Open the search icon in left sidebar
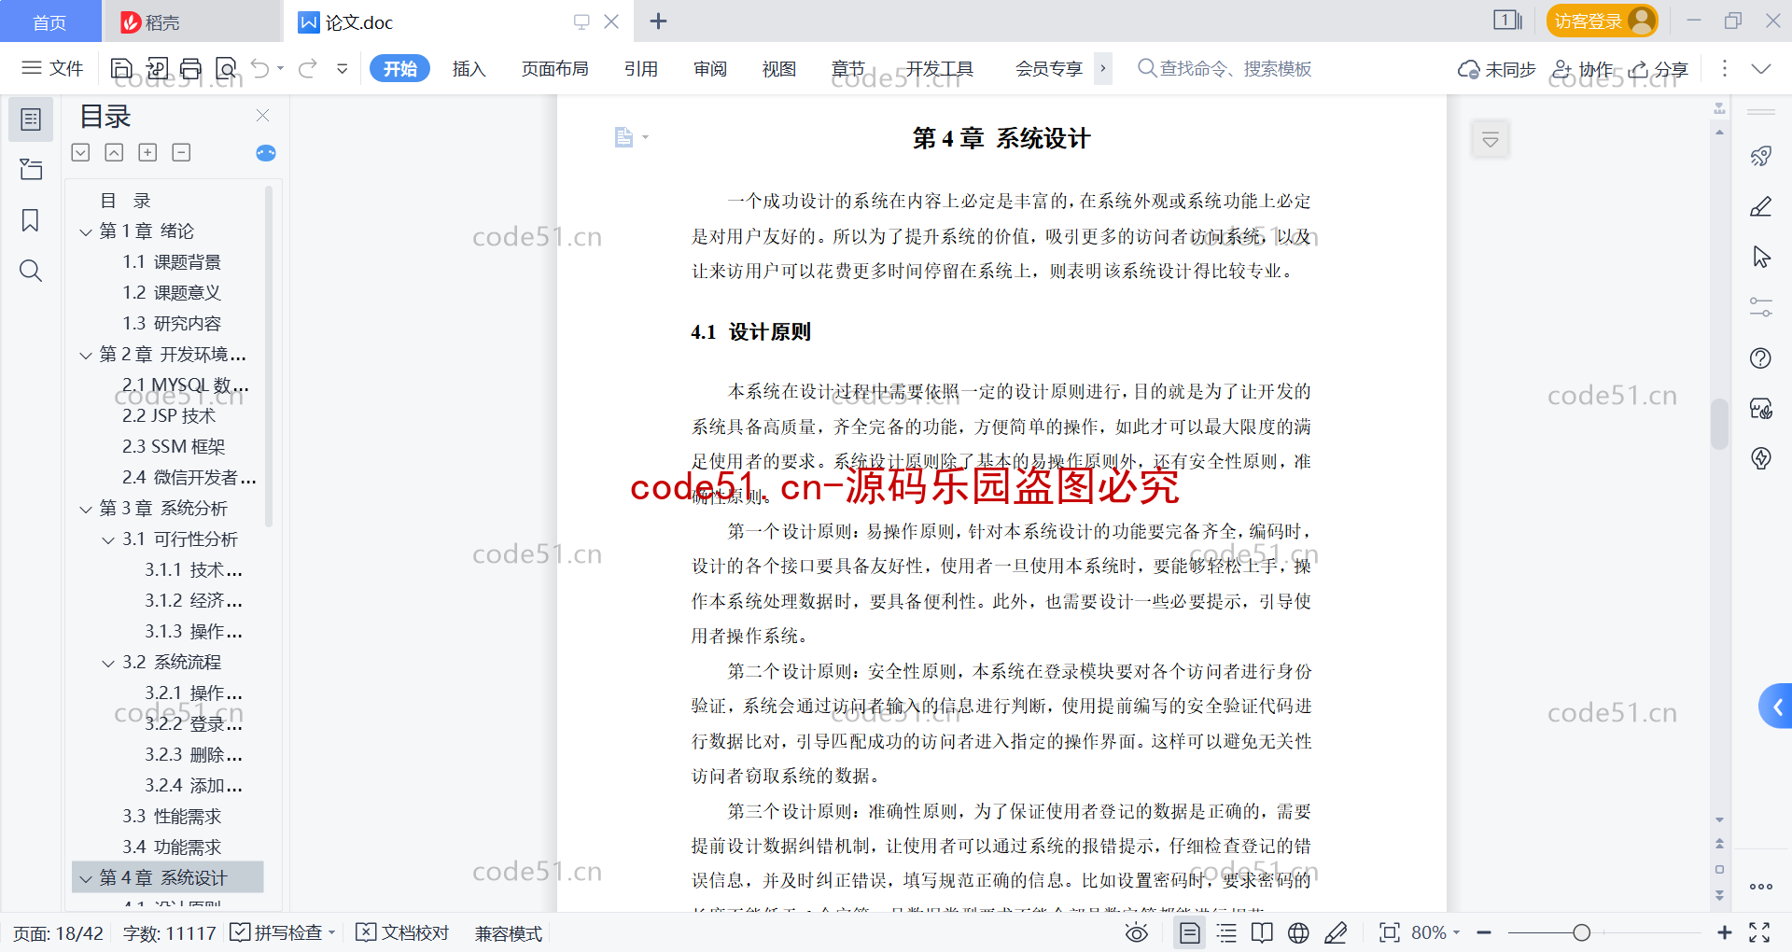Viewport: 1792px width, 952px height. coord(31,271)
